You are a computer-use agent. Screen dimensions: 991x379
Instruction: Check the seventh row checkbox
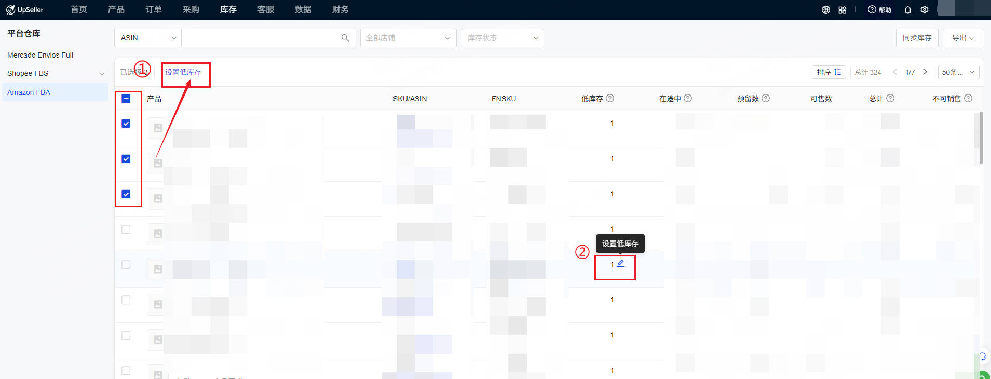[126, 335]
